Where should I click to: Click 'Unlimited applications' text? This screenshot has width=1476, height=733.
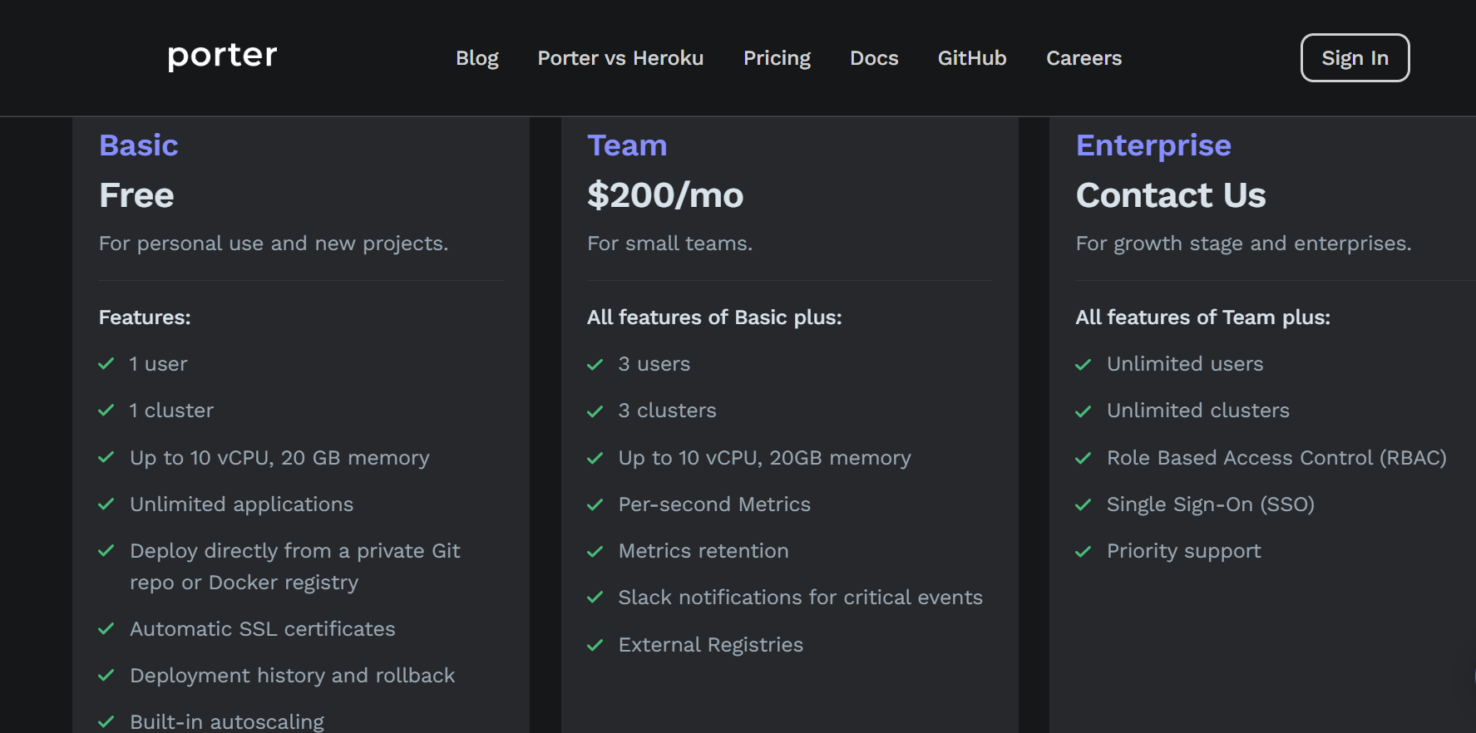(x=241, y=504)
